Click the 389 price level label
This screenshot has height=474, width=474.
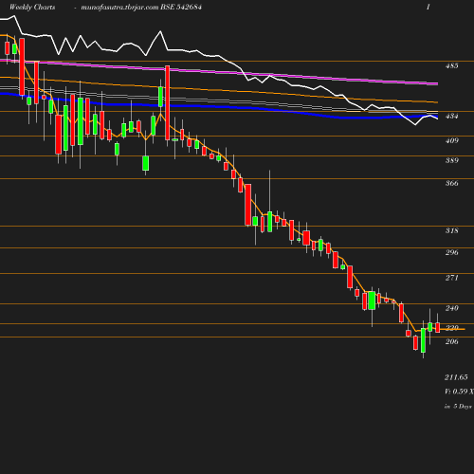pos(451,160)
